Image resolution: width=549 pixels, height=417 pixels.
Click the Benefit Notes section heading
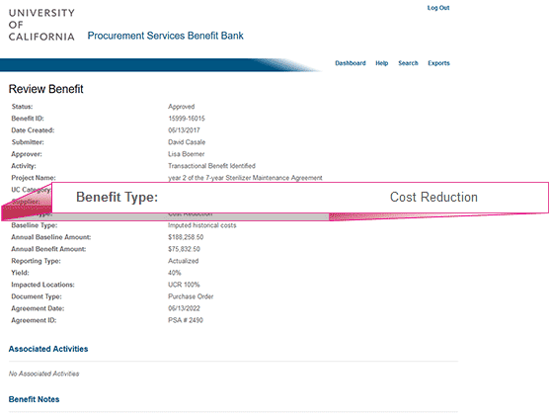[x=34, y=399]
